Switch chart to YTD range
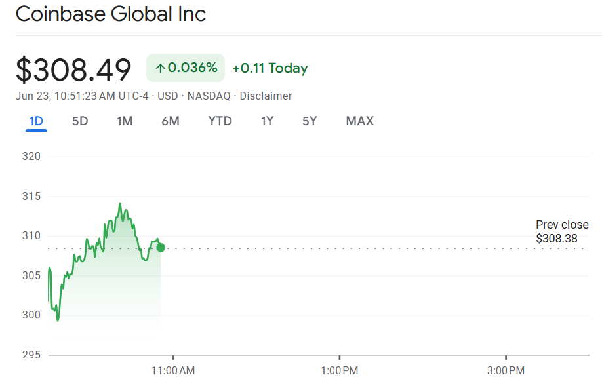 pyautogui.click(x=220, y=121)
